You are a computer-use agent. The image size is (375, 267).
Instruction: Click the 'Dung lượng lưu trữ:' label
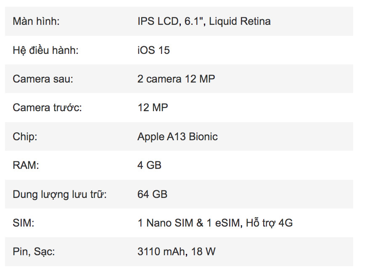[x=60, y=195]
